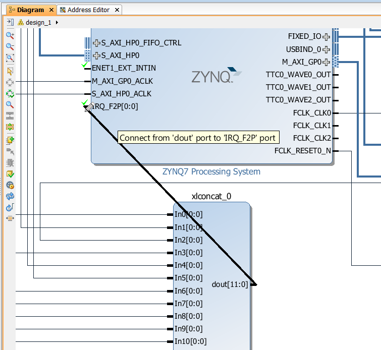
Task: Click the optimize routing icon
Action: coord(10,207)
